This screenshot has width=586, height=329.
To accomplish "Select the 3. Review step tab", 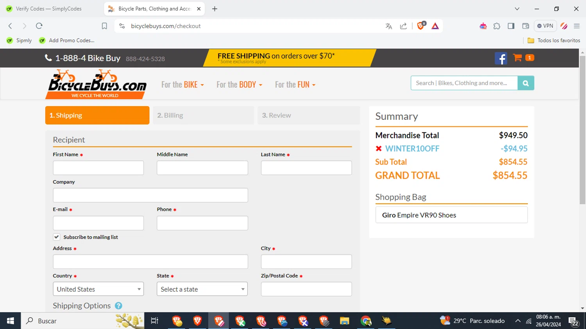I will 309,115.
